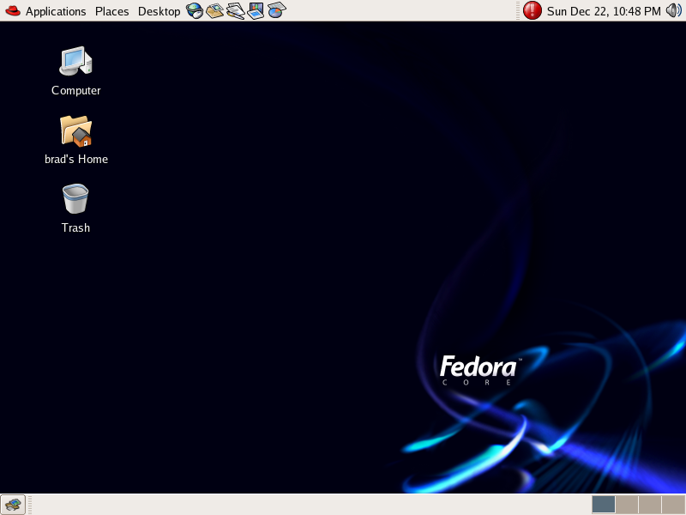
Task: Launch the presentation slides icon
Action: click(256, 10)
